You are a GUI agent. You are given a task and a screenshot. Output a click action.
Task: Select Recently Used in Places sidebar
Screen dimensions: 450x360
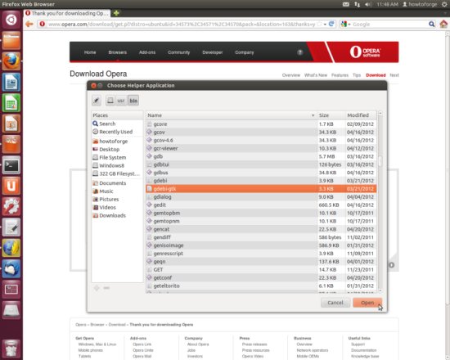[x=117, y=132]
